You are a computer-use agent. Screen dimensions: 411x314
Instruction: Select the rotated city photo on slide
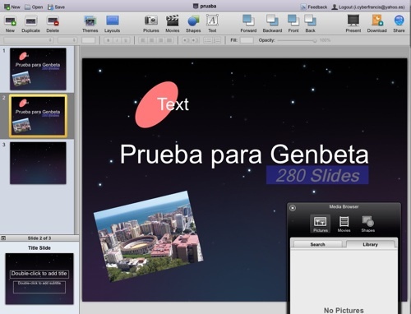[148, 236]
